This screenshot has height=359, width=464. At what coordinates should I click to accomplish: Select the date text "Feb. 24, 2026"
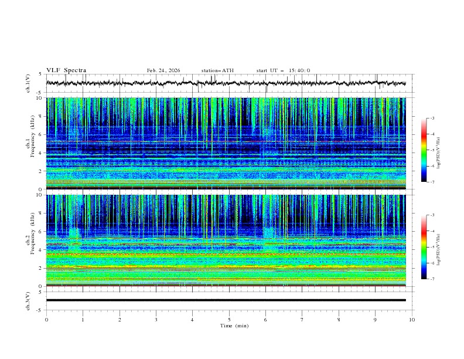tap(163, 70)
